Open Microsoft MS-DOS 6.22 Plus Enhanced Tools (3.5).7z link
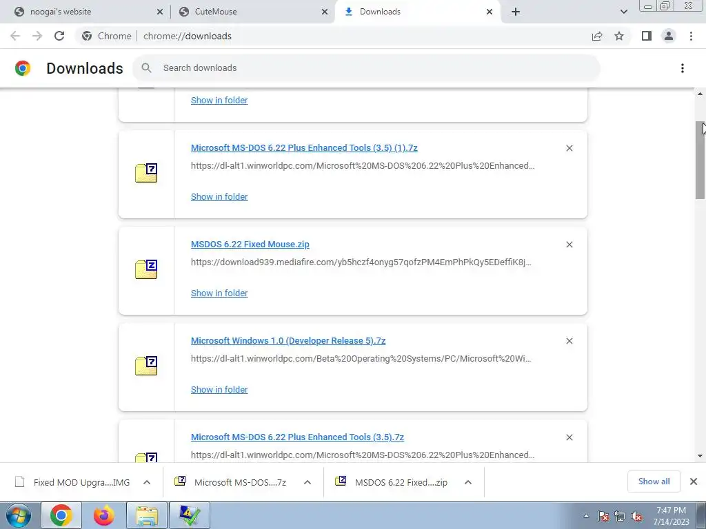 297,437
